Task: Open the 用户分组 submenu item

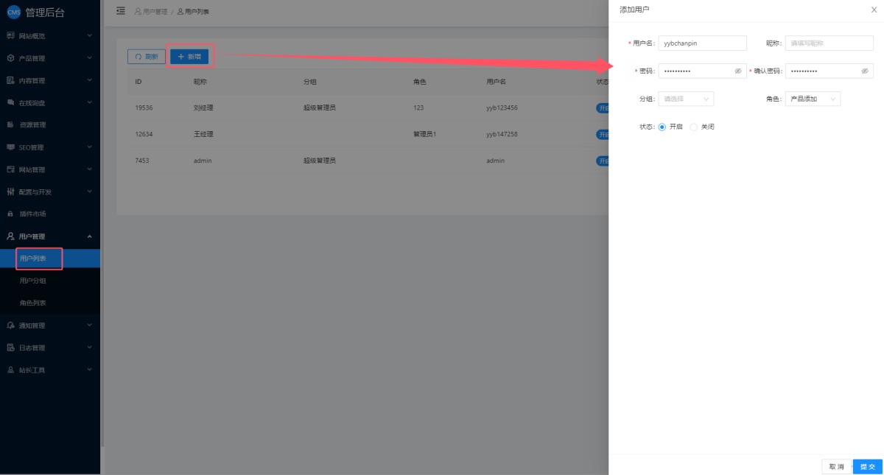Action: (50, 281)
